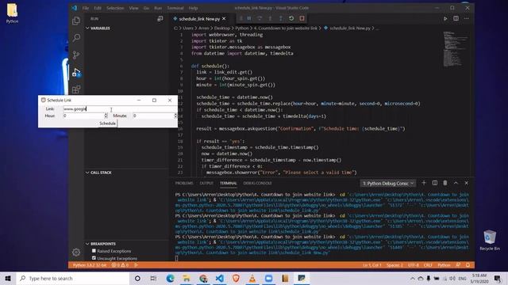The image size is (508, 285).
Task: Switch to the DEBUG CONSOLE panel tab
Action: (257, 183)
